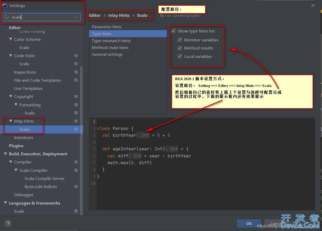
Task: Click the project icon beside Inspections
Action: tap(76, 72)
